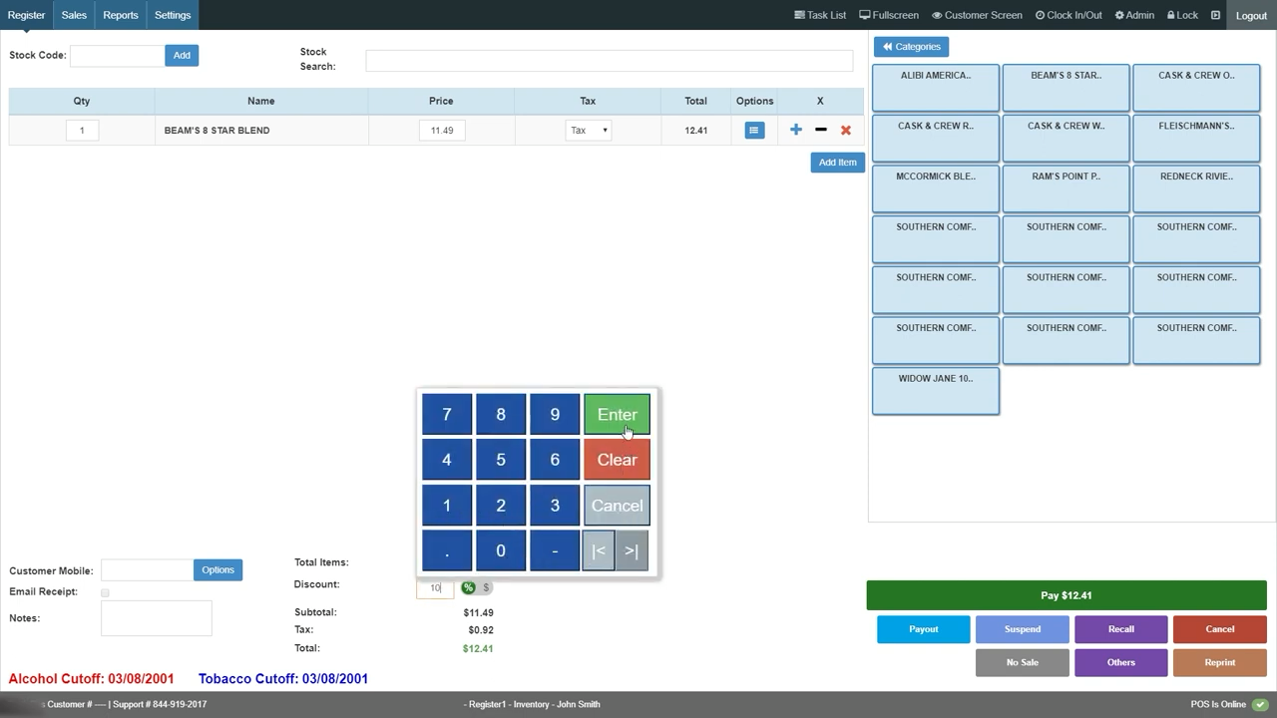Image resolution: width=1277 pixels, height=718 pixels.
Task: Suspend the current sale
Action: coord(1023,629)
